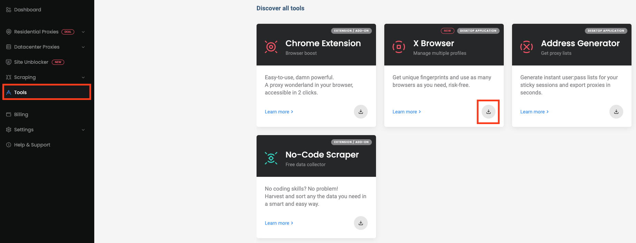Download the No-Code Scraper extension
This screenshot has width=636, height=243.
(360, 223)
